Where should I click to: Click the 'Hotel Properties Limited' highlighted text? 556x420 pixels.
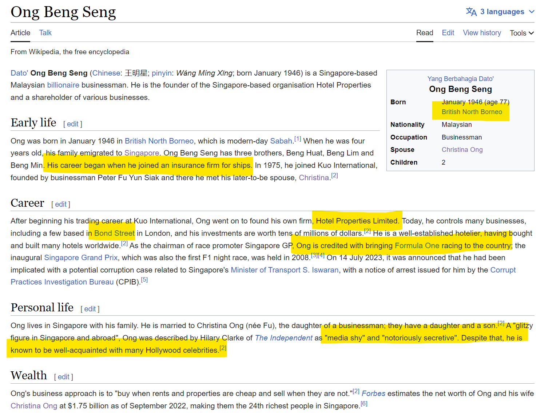pos(357,221)
